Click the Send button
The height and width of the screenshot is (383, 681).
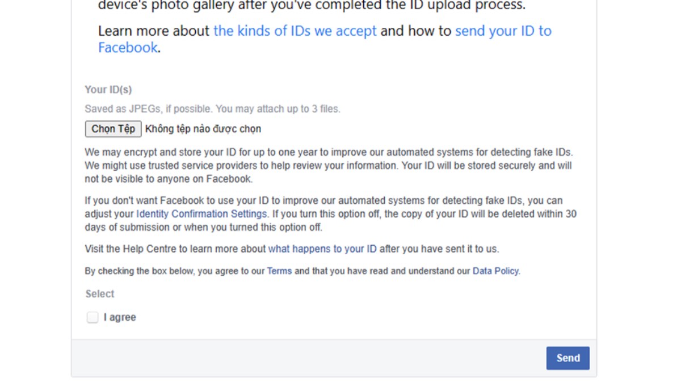coord(567,358)
